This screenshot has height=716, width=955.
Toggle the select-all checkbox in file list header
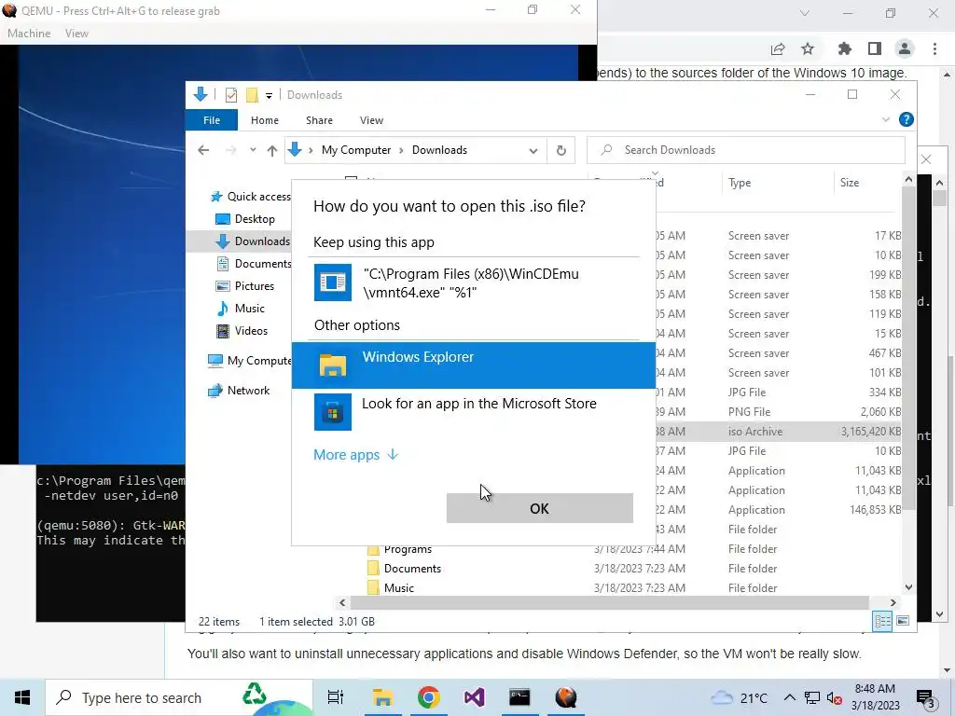351,179
